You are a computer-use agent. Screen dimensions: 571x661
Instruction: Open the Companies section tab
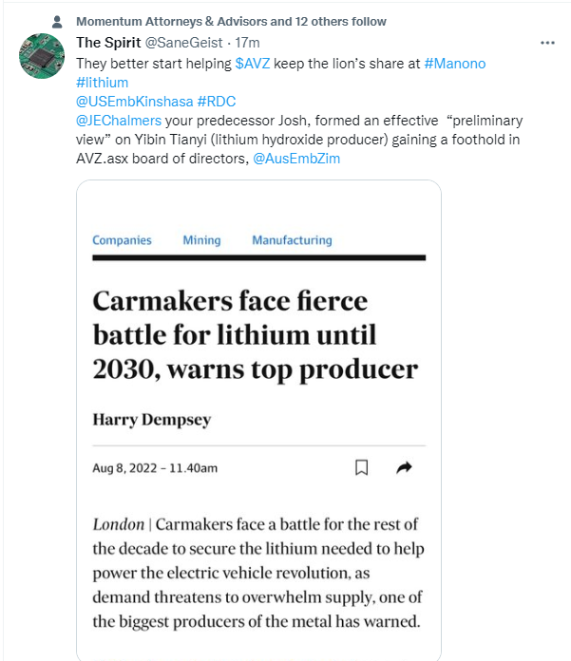pos(122,240)
